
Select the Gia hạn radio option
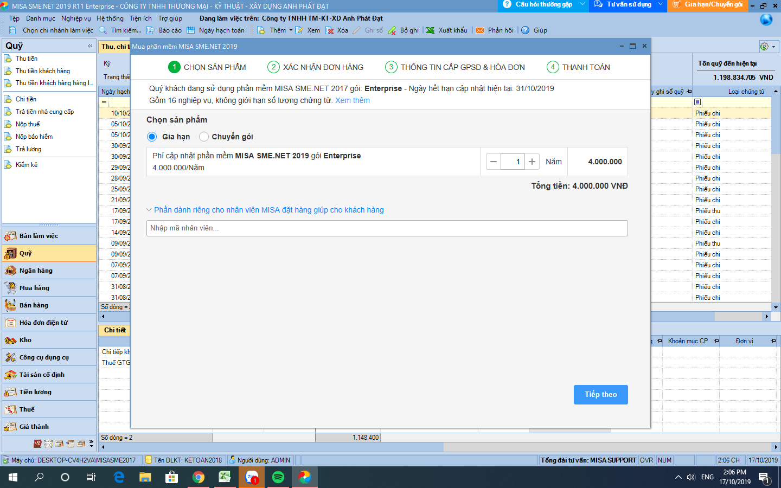click(x=152, y=137)
